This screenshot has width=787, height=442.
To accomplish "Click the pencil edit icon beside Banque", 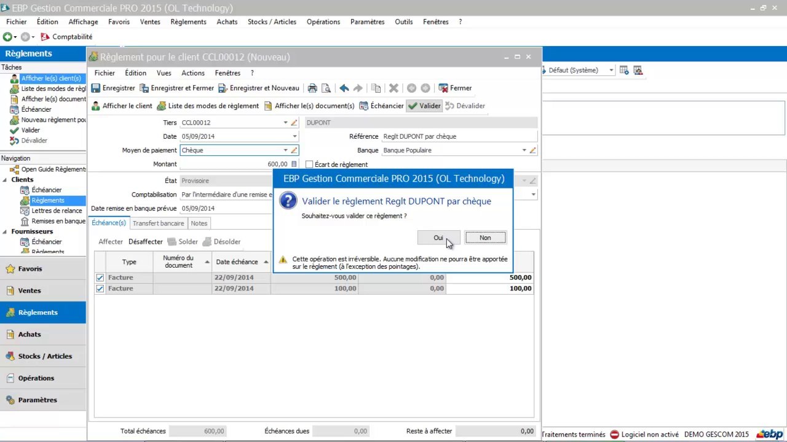I will [x=532, y=150].
